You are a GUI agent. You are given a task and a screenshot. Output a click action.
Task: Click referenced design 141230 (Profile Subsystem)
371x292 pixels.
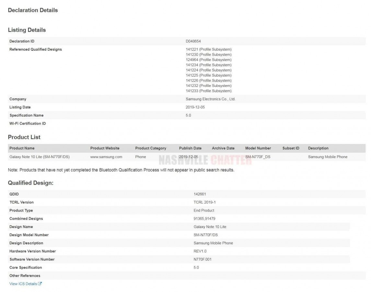[x=209, y=55]
